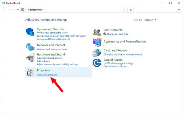
Task: Open the Appearance and Personalization monitor icon
Action: point(97,42)
